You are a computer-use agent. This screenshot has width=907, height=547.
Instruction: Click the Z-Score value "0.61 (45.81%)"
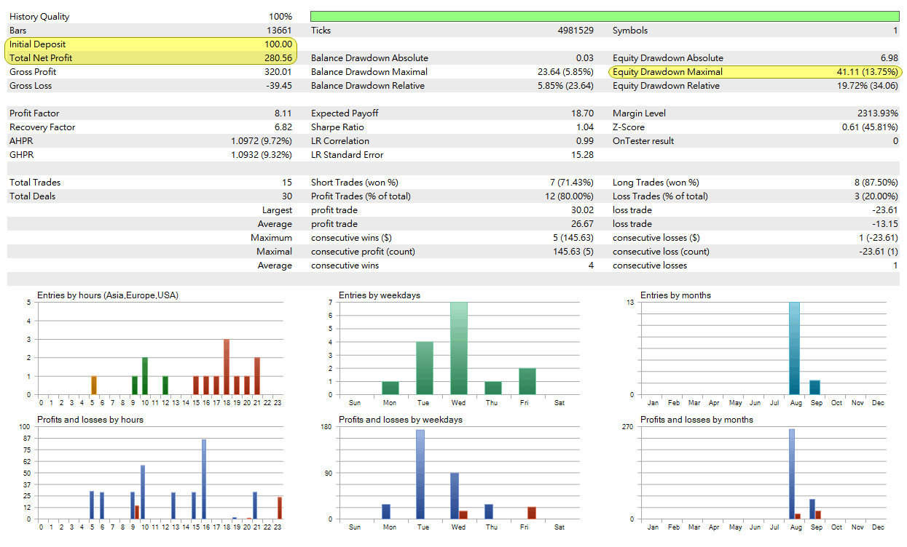point(870,127)
